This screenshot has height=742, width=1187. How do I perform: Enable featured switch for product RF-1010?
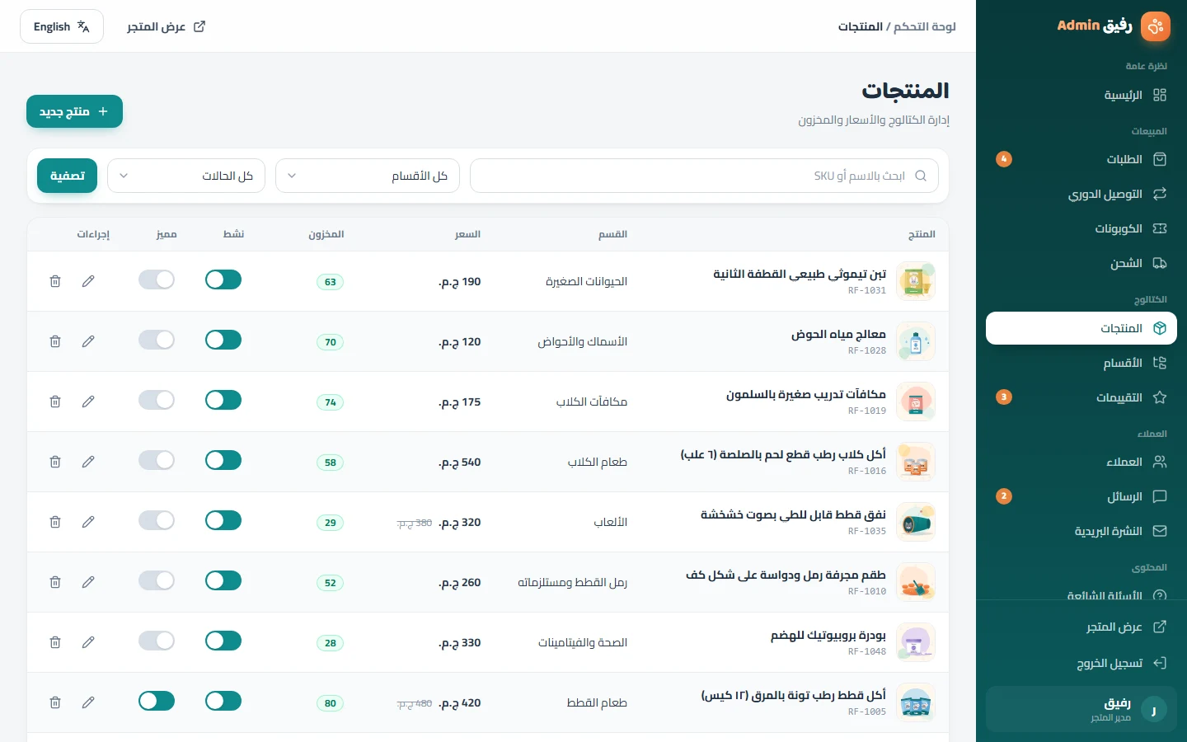pyautogui.click(x=157, y=580)
